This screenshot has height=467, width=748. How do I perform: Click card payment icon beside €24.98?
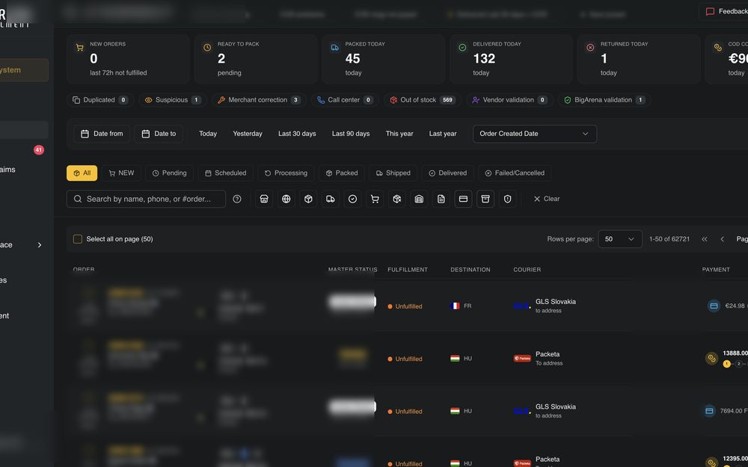point(714,306)
